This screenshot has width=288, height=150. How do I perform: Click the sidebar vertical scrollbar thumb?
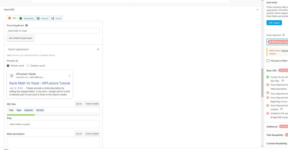[x=262, y=83]
